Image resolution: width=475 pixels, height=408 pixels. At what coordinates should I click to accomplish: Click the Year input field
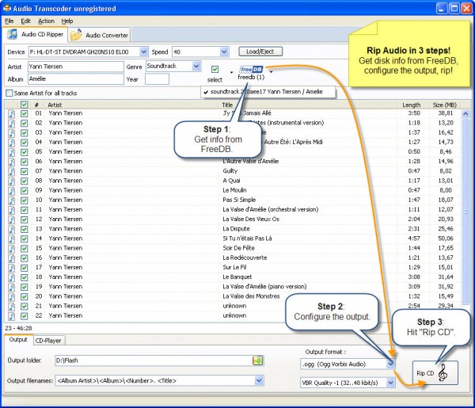point(157,79)
